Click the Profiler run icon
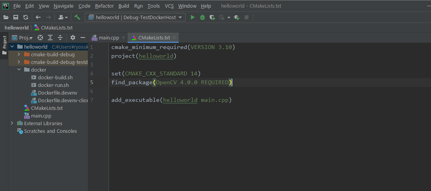431x191 pixels. pyautogui.click(x=222, y=18)
